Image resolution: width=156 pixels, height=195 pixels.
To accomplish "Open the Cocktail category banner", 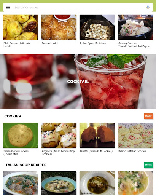I will click(x=78, y=82).
